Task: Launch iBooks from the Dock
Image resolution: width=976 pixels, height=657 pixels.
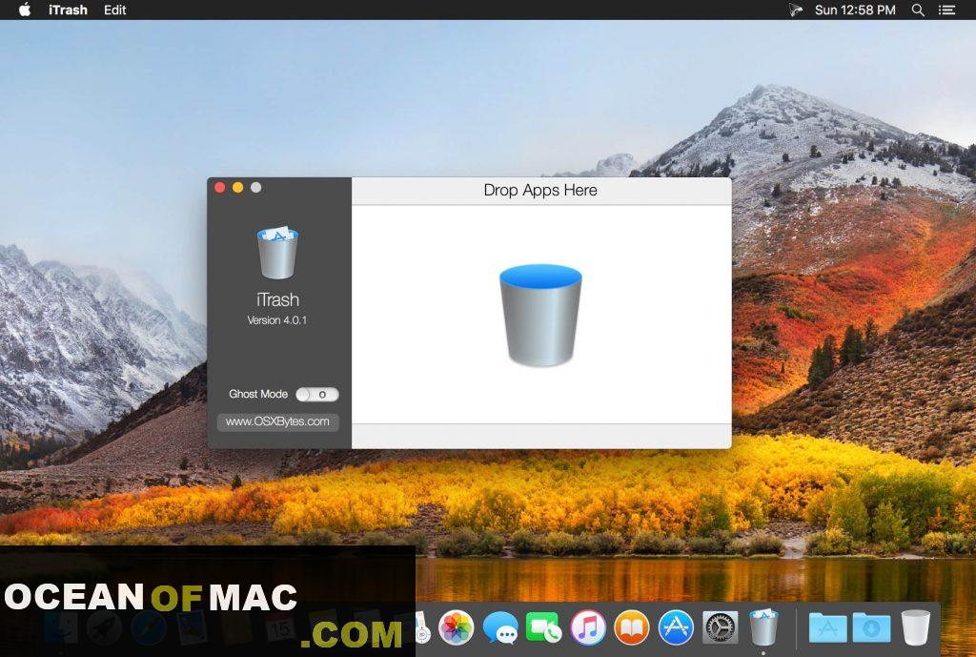Action: tap(632, 627)
